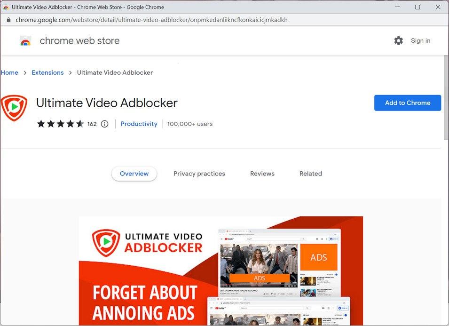Click the promotional banner screenshot

(x=221, y=270)
